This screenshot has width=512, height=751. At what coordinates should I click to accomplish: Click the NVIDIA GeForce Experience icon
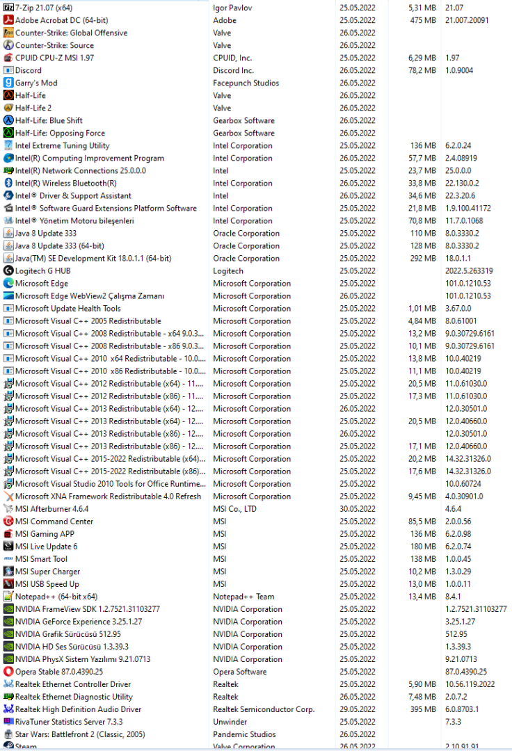8,621
